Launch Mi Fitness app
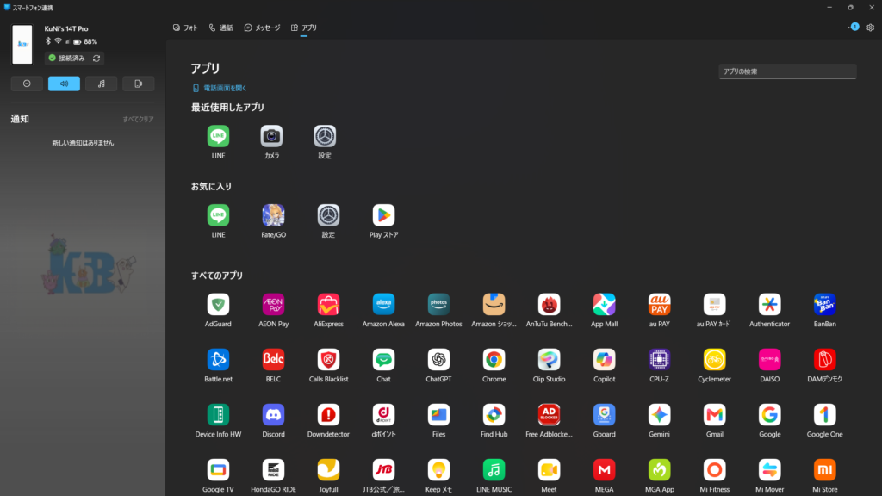This screenshot has width=882, height=496. click(714, 469)
